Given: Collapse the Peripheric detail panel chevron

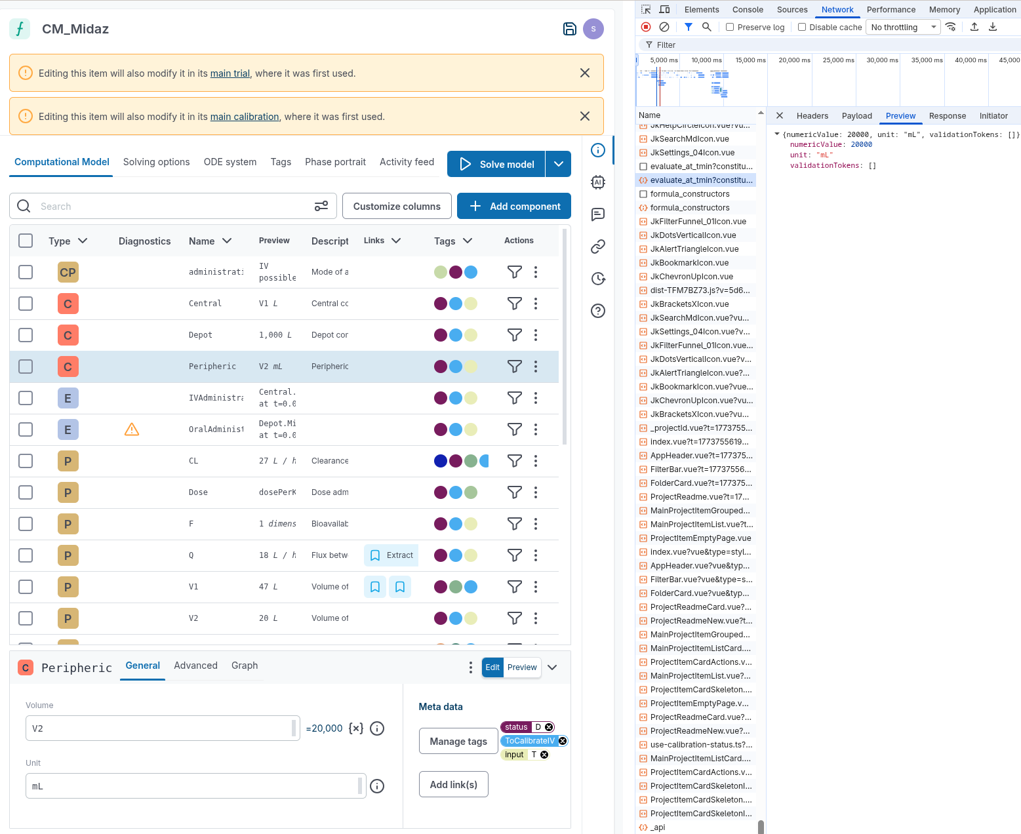Looking at the screenshot, I should [552, 667].
